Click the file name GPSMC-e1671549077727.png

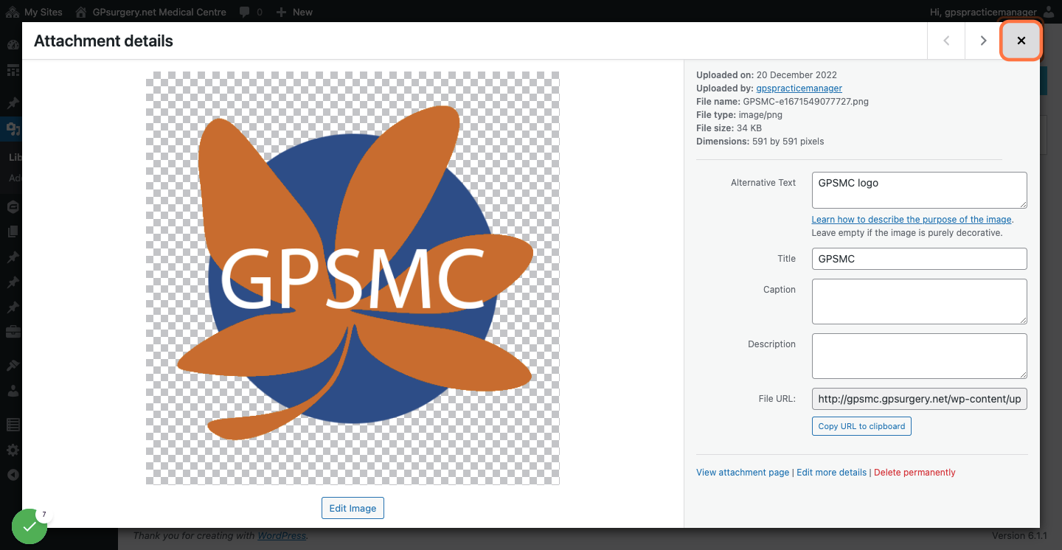(805, 102)
